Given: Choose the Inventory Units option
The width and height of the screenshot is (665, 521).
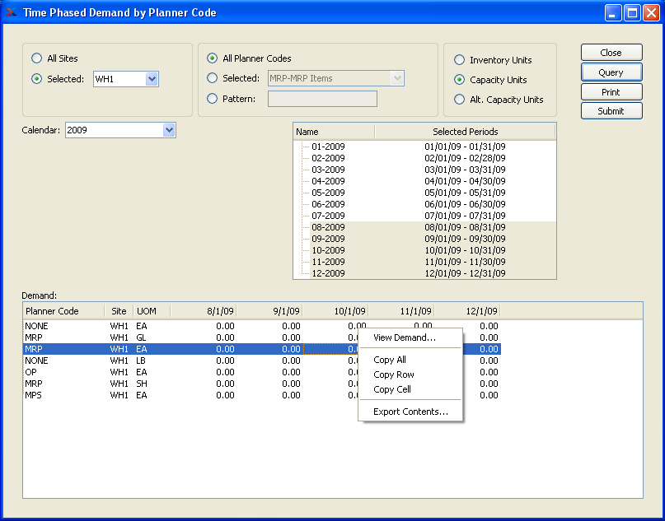Looking at the screenshot, I should (x=459, y=60).
